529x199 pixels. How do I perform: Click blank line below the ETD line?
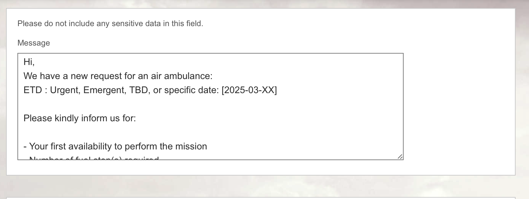134,104
